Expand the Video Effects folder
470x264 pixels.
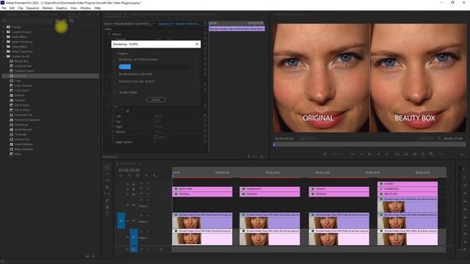click(x=4, y=46)
